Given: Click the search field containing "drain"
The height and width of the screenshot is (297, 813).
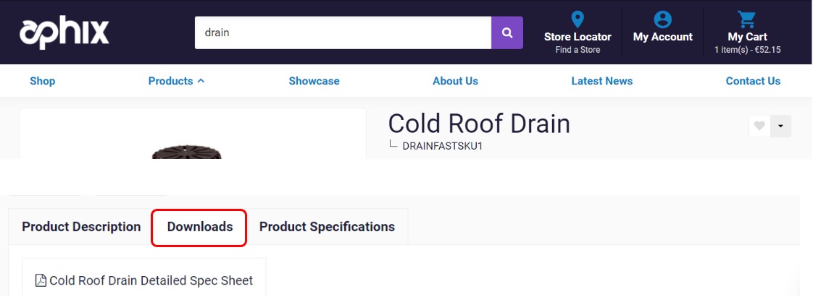Looking at the screenshot, I should [x=343, y=33].
